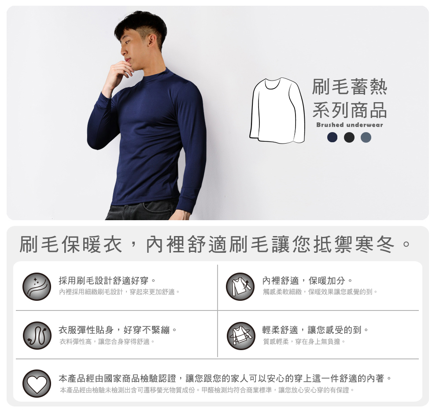Click the 甲醛檢測 fine-print description line
Screen dimensions: 436x410
point(207,390)
